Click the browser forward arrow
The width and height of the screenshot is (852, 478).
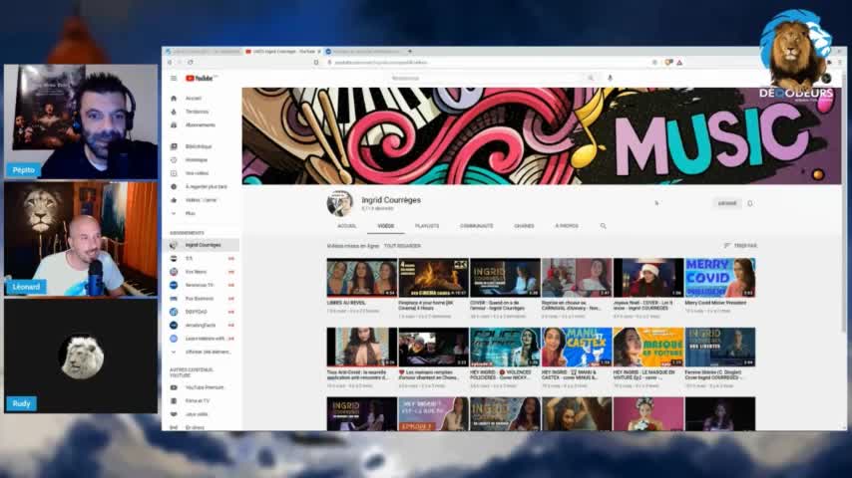click(x=180, y=63)
